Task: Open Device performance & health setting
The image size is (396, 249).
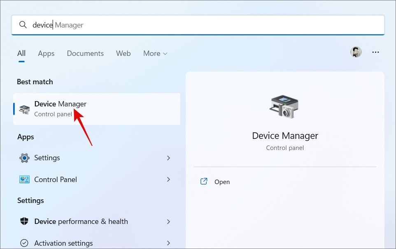Action: pyautogui.click(x=97, y=221)
